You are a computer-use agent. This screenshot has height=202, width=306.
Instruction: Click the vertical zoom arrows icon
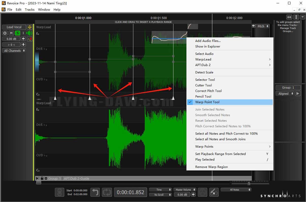[x=296, y=17]
